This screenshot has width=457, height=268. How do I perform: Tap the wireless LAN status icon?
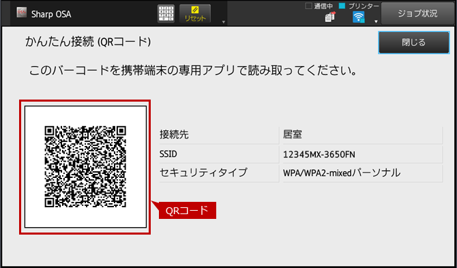(x=359, y=17)
